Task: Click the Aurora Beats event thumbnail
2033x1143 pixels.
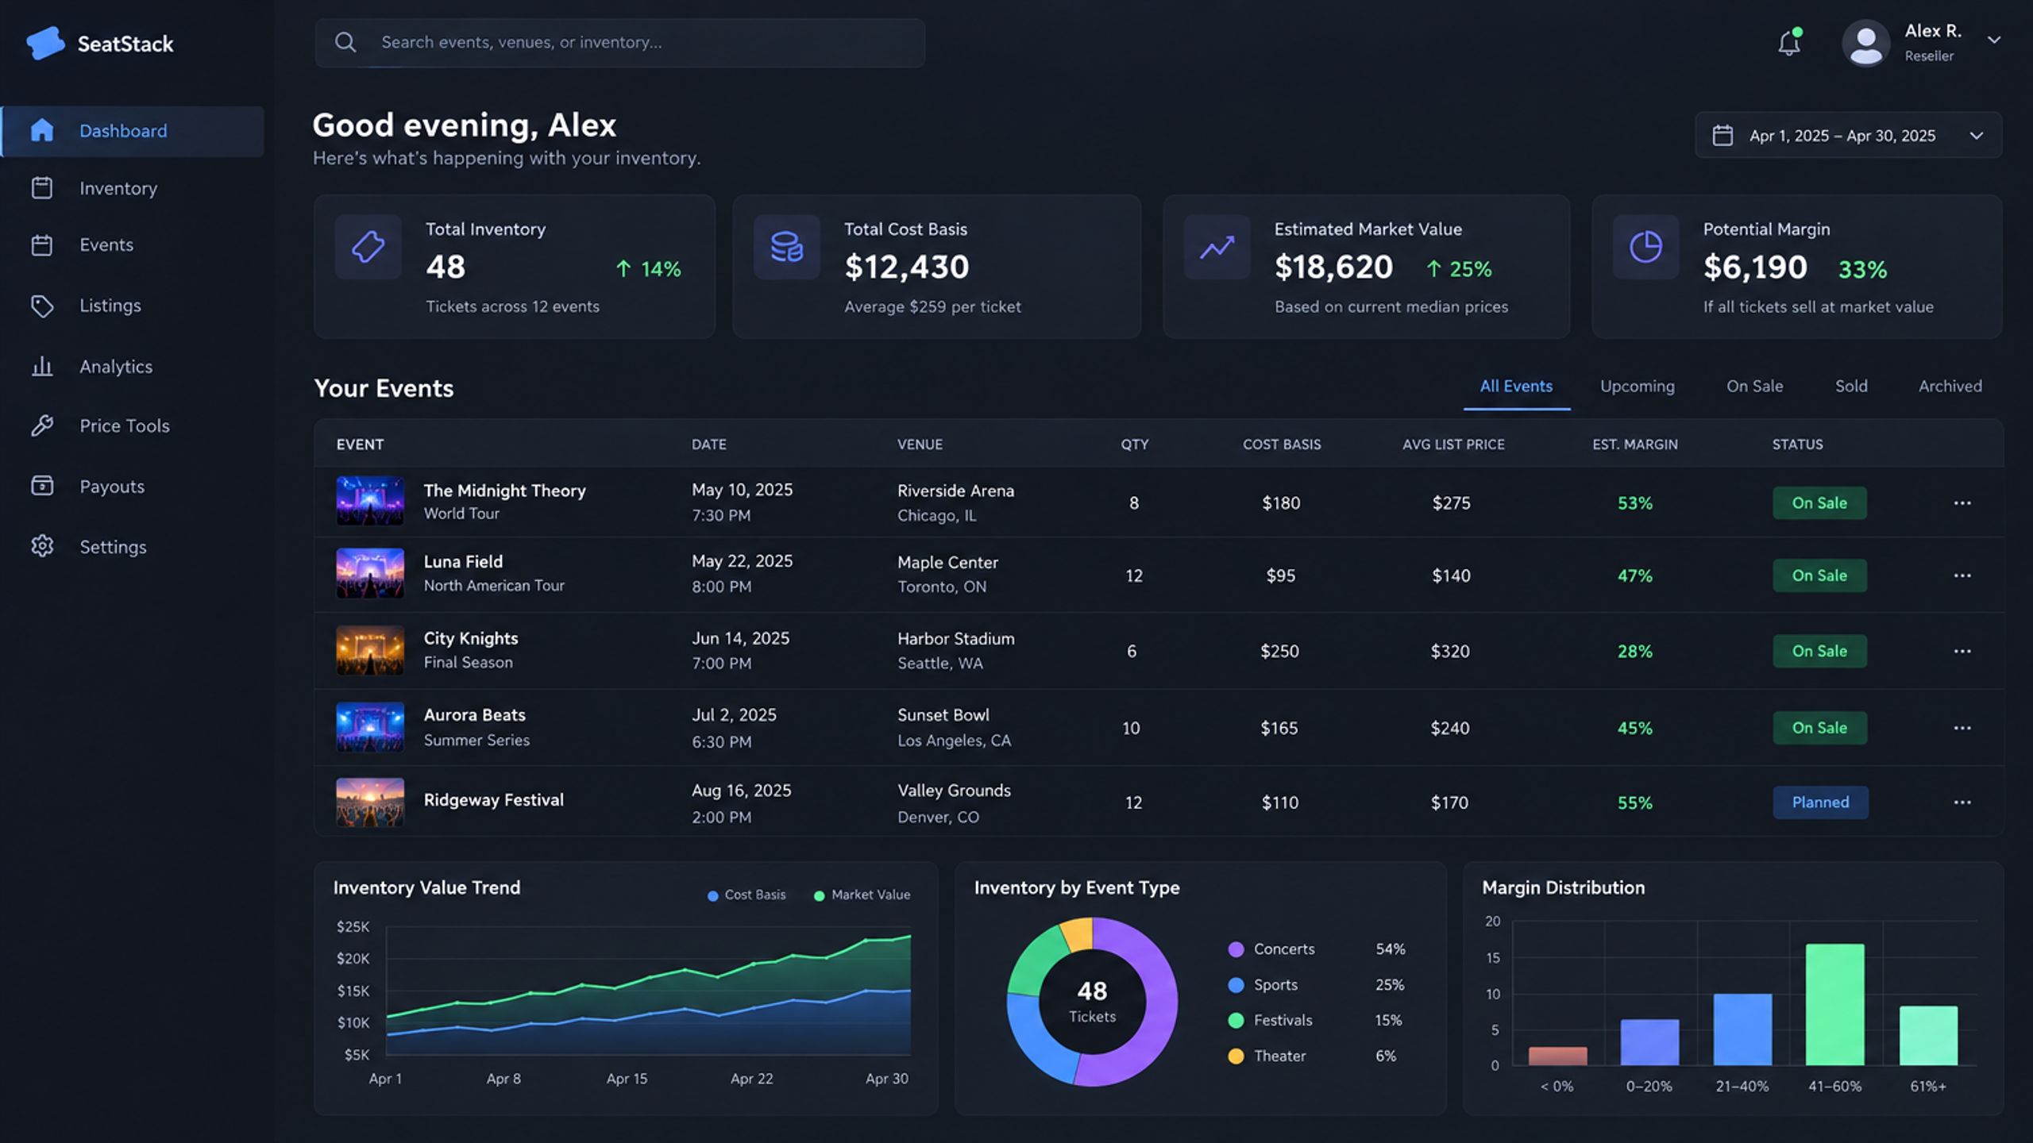Action: click(x=370, y=726)
